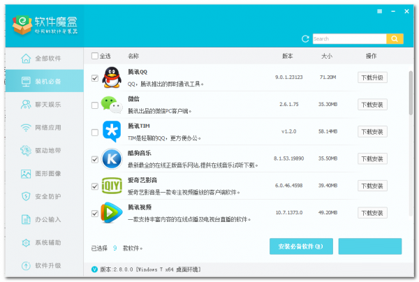Click 下载安装 button for 腾讯TIM
419x282 pixels.
point(372,131)
